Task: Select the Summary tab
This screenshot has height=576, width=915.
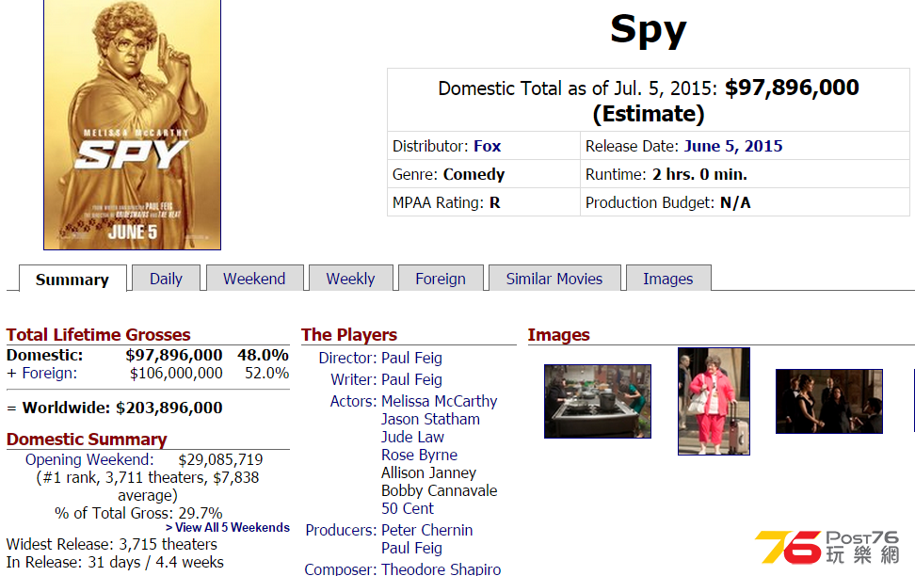Action: tap(72, 279)
